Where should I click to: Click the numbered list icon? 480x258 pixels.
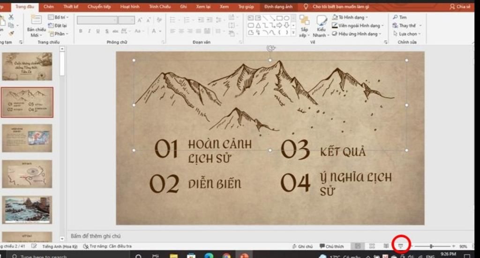pos(187,20)
